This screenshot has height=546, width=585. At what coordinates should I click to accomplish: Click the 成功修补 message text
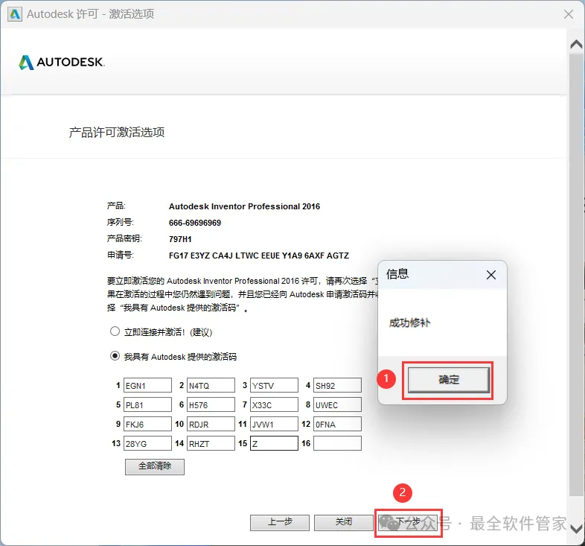pos(409,323)
